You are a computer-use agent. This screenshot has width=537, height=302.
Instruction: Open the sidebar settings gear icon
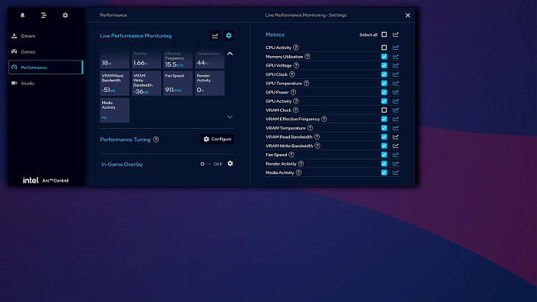[x=65, y=15]
